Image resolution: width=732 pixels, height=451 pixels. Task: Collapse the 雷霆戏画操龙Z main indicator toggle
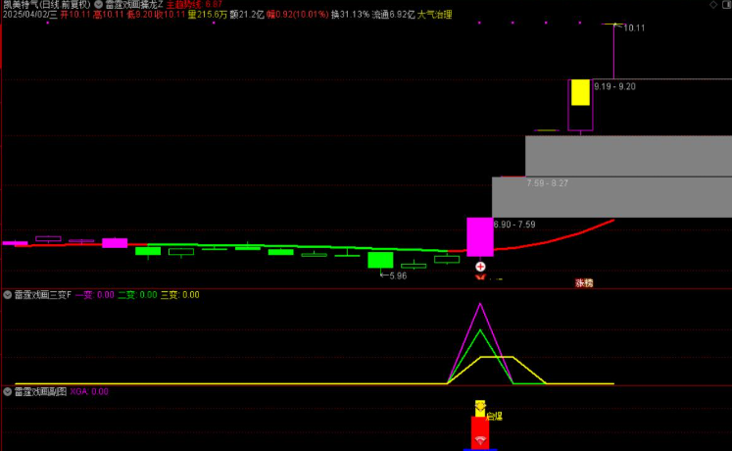click(99, 5)
